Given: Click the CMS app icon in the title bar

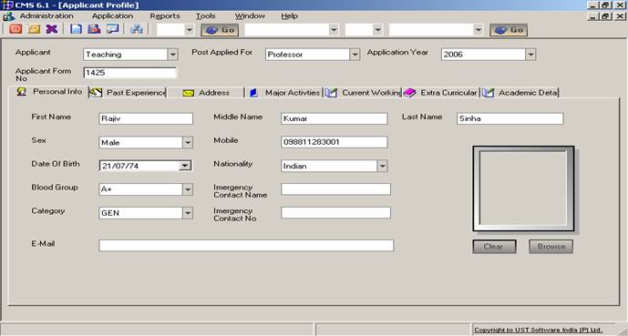Looking at the screenshot, I should click(x=6, y=5).
